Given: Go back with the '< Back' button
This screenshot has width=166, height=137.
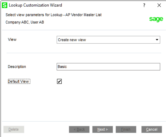Looking at the screenshot, I should point(79,130).
